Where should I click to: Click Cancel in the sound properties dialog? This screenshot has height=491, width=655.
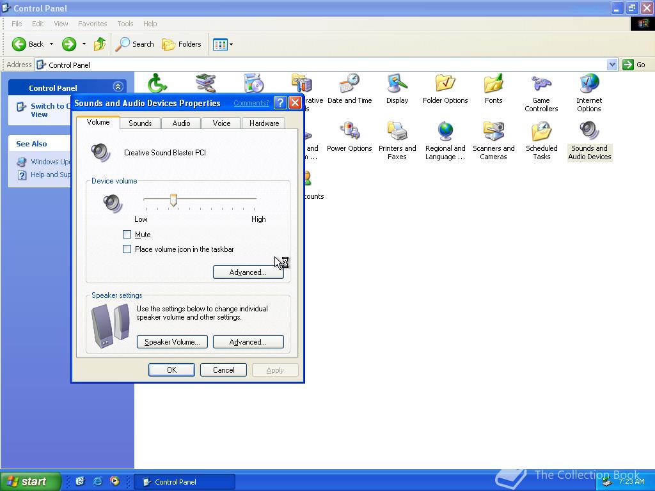223,370
